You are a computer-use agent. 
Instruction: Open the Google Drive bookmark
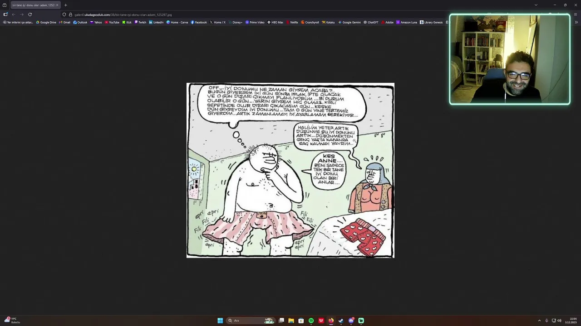(46, 22)
